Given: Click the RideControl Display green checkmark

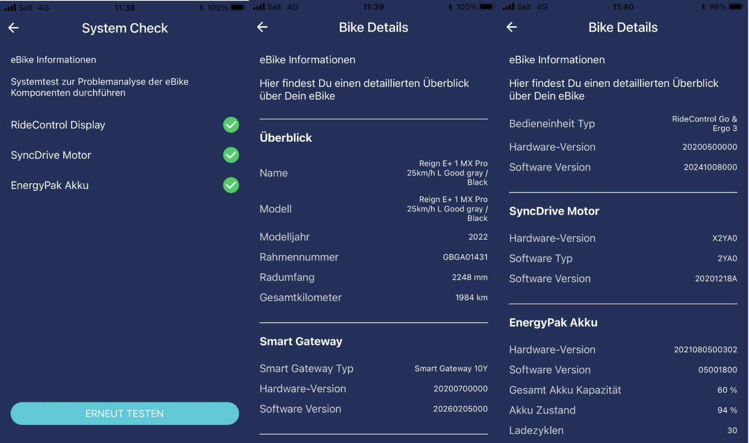Looking at the screenshot, I should (x=231, y=125).
